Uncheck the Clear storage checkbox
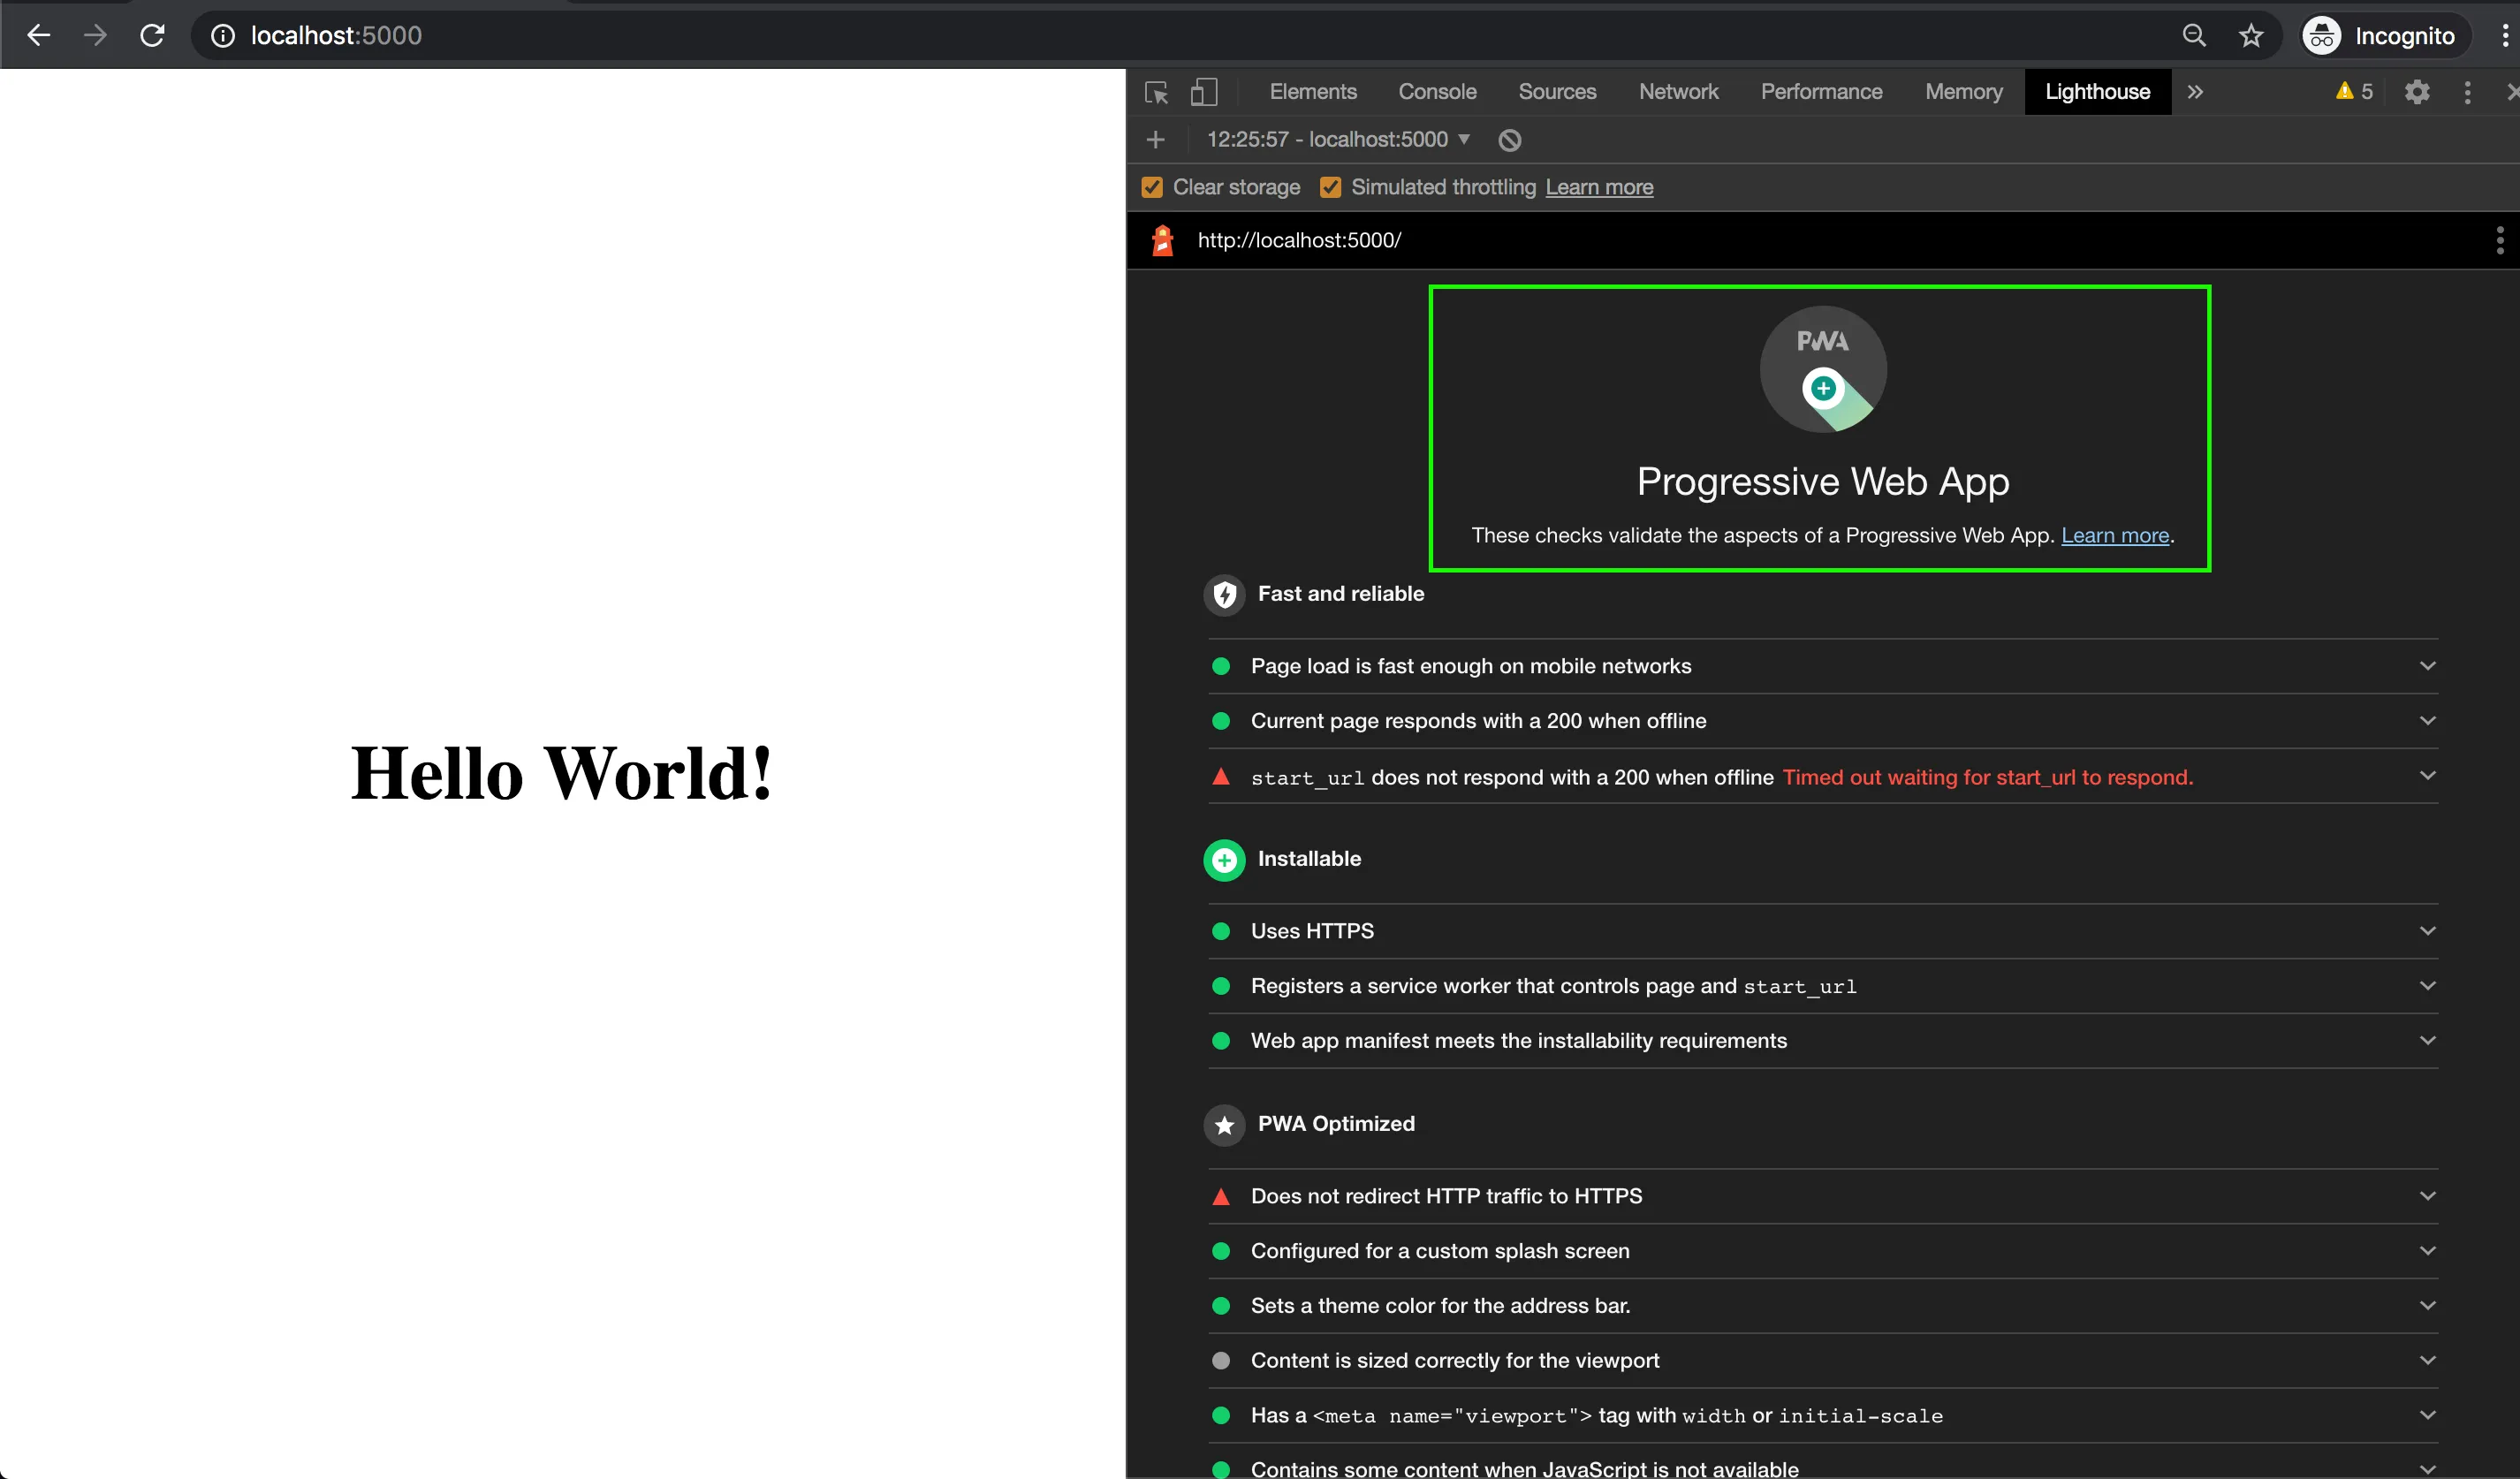 click(1152, 187)
